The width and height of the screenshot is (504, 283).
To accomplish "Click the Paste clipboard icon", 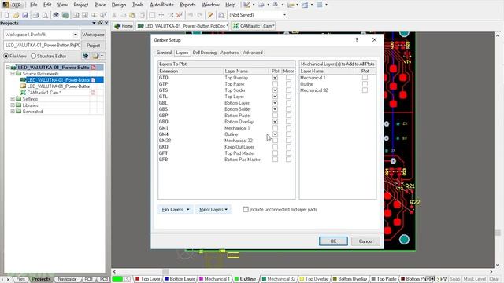I will click(x=132, y=15).
